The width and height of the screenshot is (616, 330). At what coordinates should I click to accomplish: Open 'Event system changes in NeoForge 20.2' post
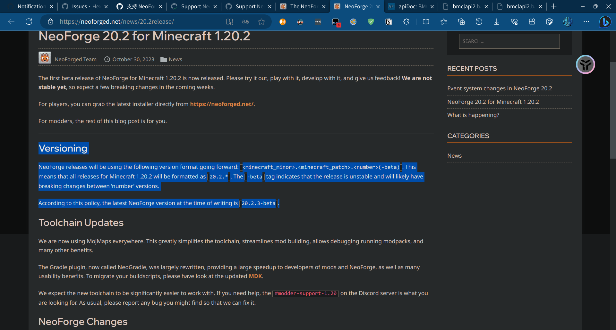point(500,88)
